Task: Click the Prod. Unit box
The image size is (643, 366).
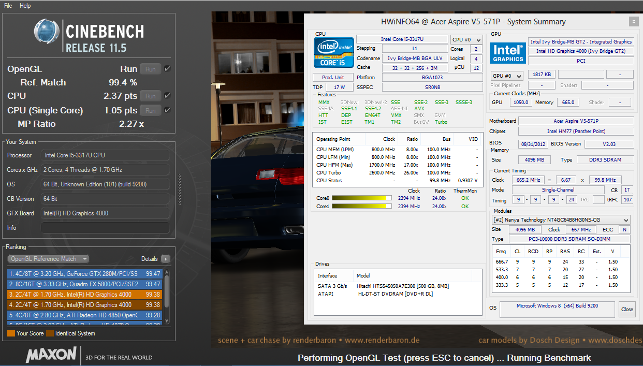Action: click(x=333, y=78)
